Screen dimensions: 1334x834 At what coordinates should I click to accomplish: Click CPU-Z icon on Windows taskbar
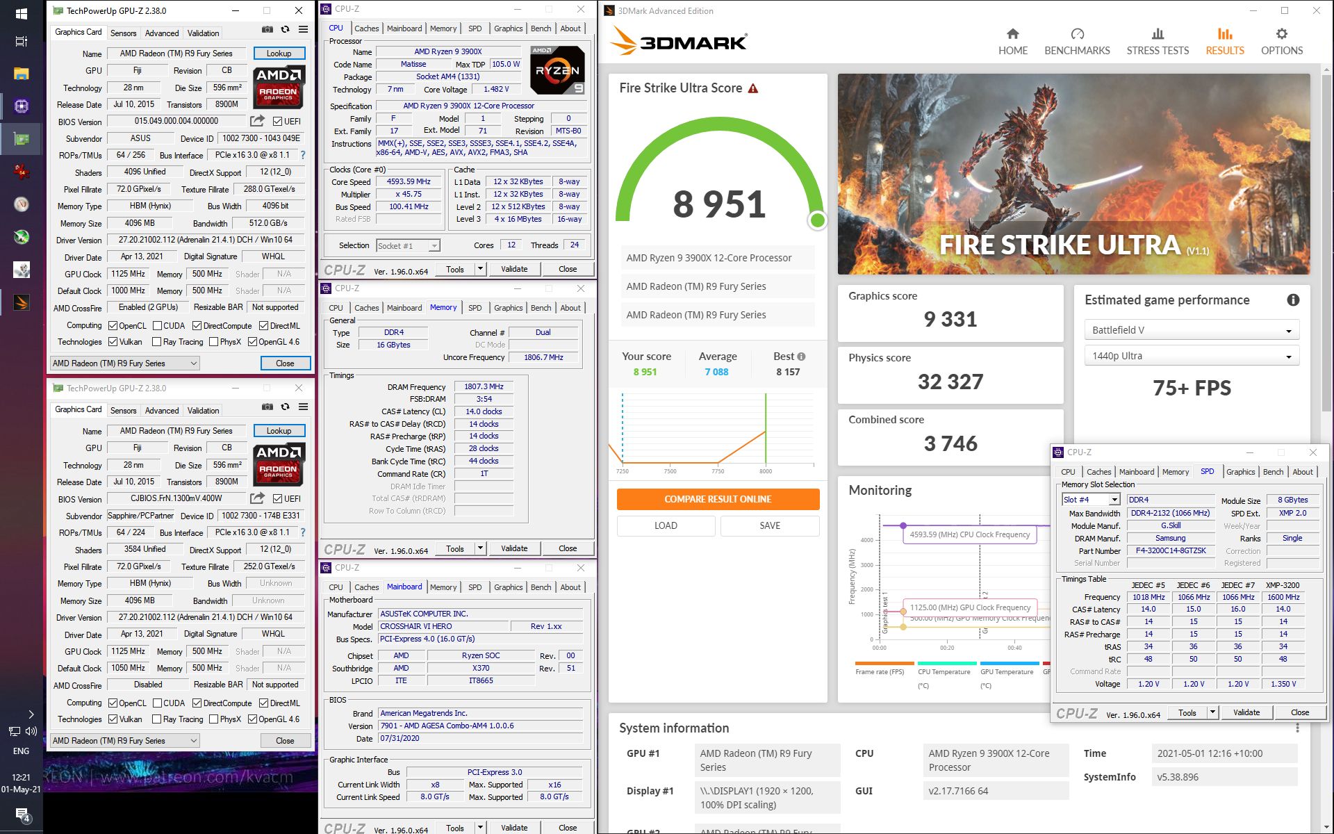click(x=22, y=106)
